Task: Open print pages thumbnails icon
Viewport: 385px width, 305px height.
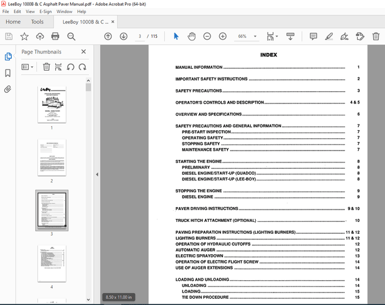Action: coord(58,67)
